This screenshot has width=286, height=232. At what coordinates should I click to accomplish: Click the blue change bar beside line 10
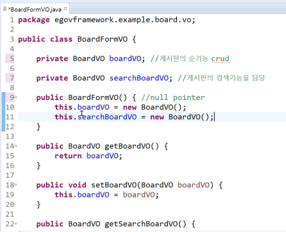coord(3,107)
